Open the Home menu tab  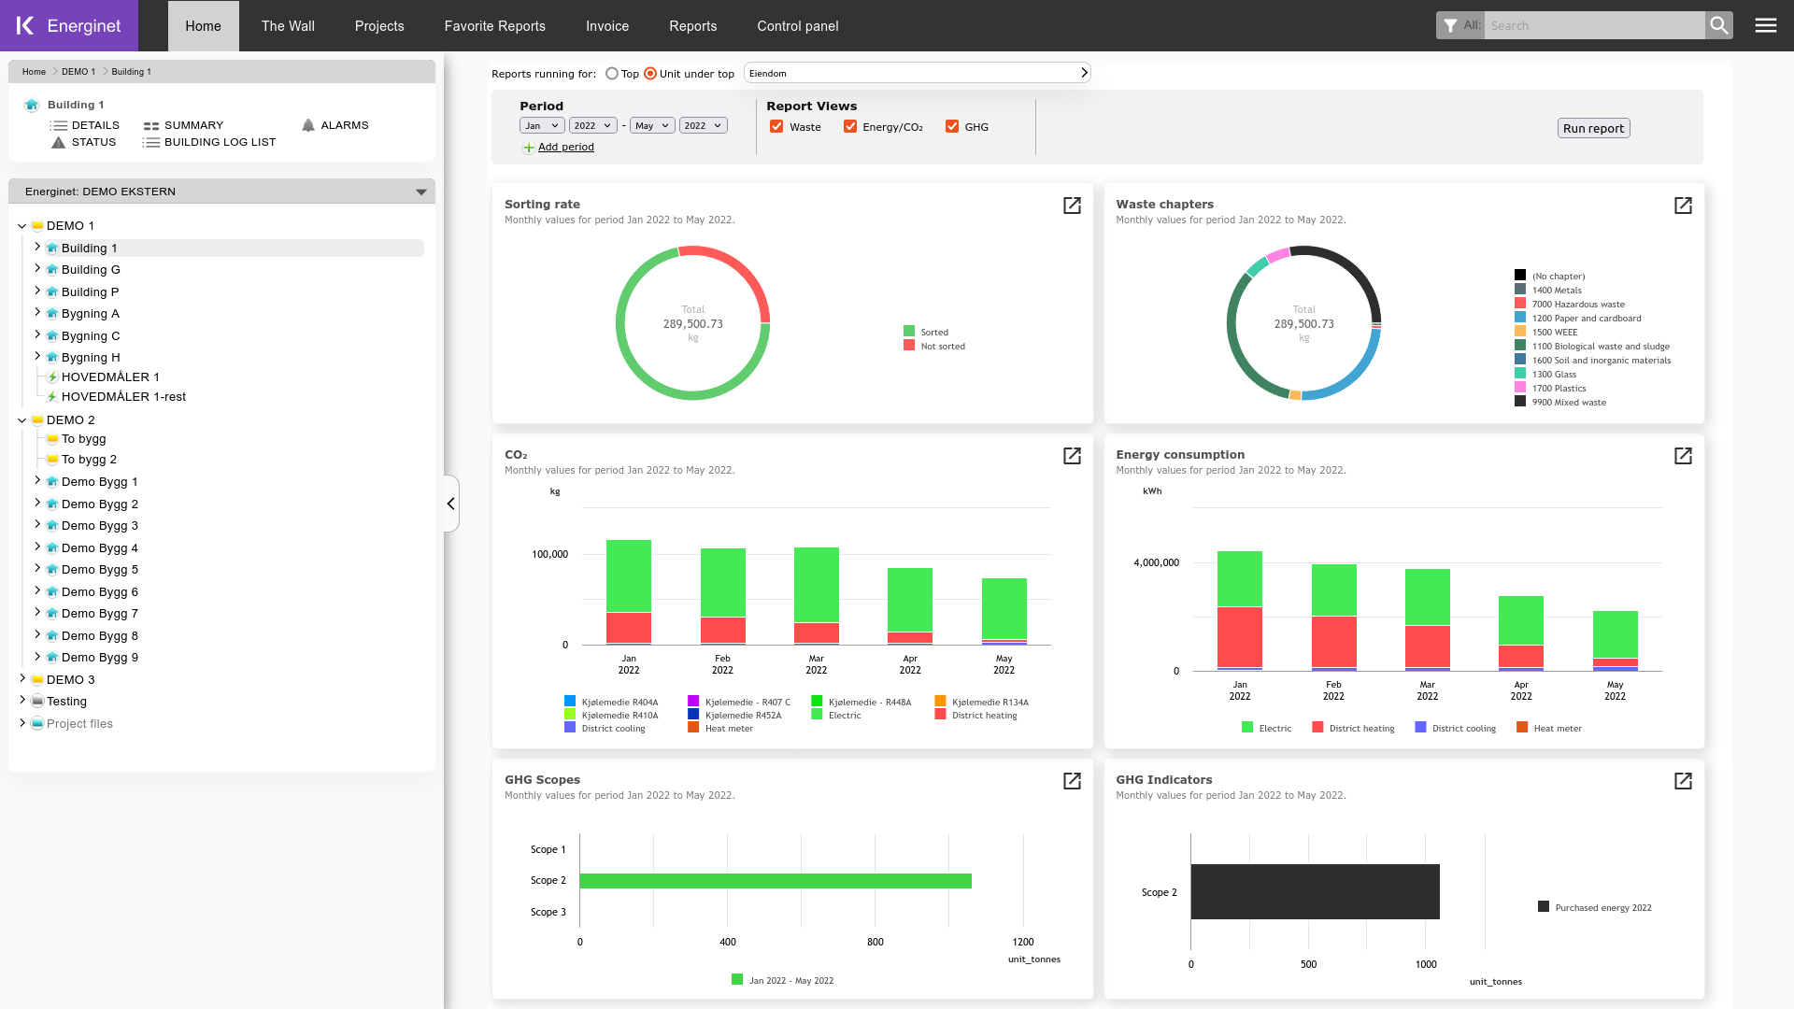point(202,26)
